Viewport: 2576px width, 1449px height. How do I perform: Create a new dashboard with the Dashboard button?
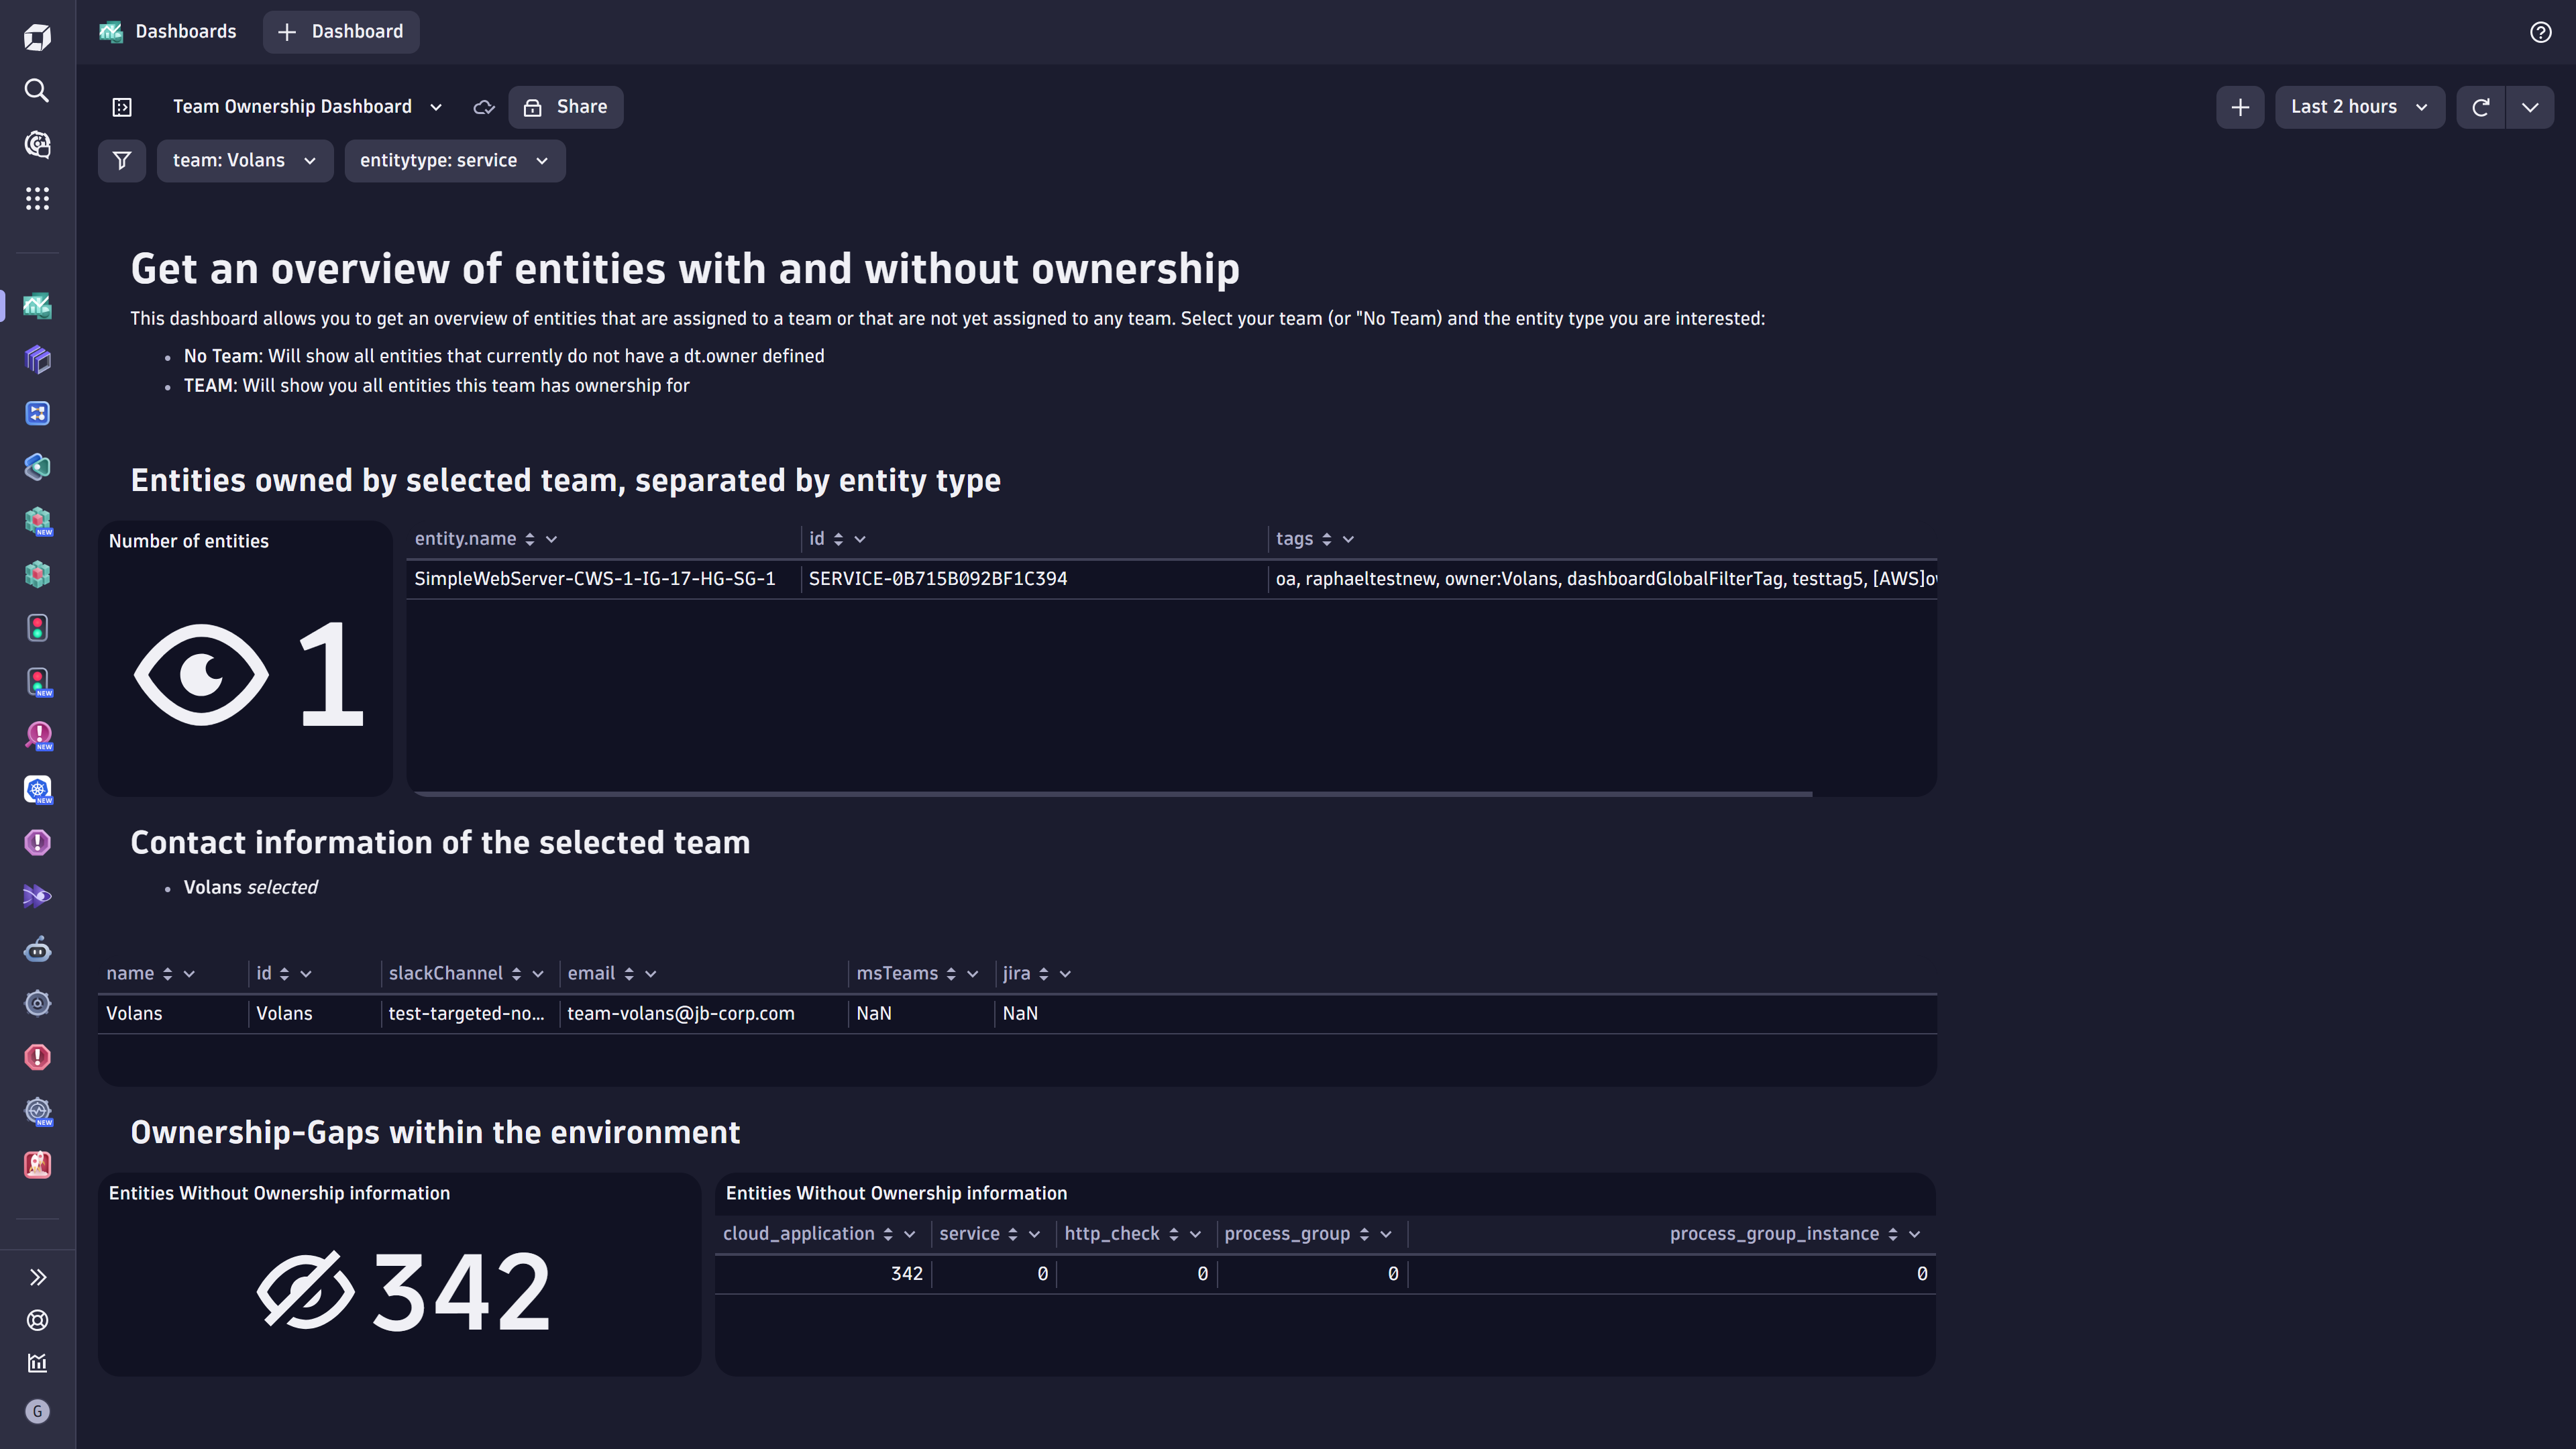coord(341,31)
